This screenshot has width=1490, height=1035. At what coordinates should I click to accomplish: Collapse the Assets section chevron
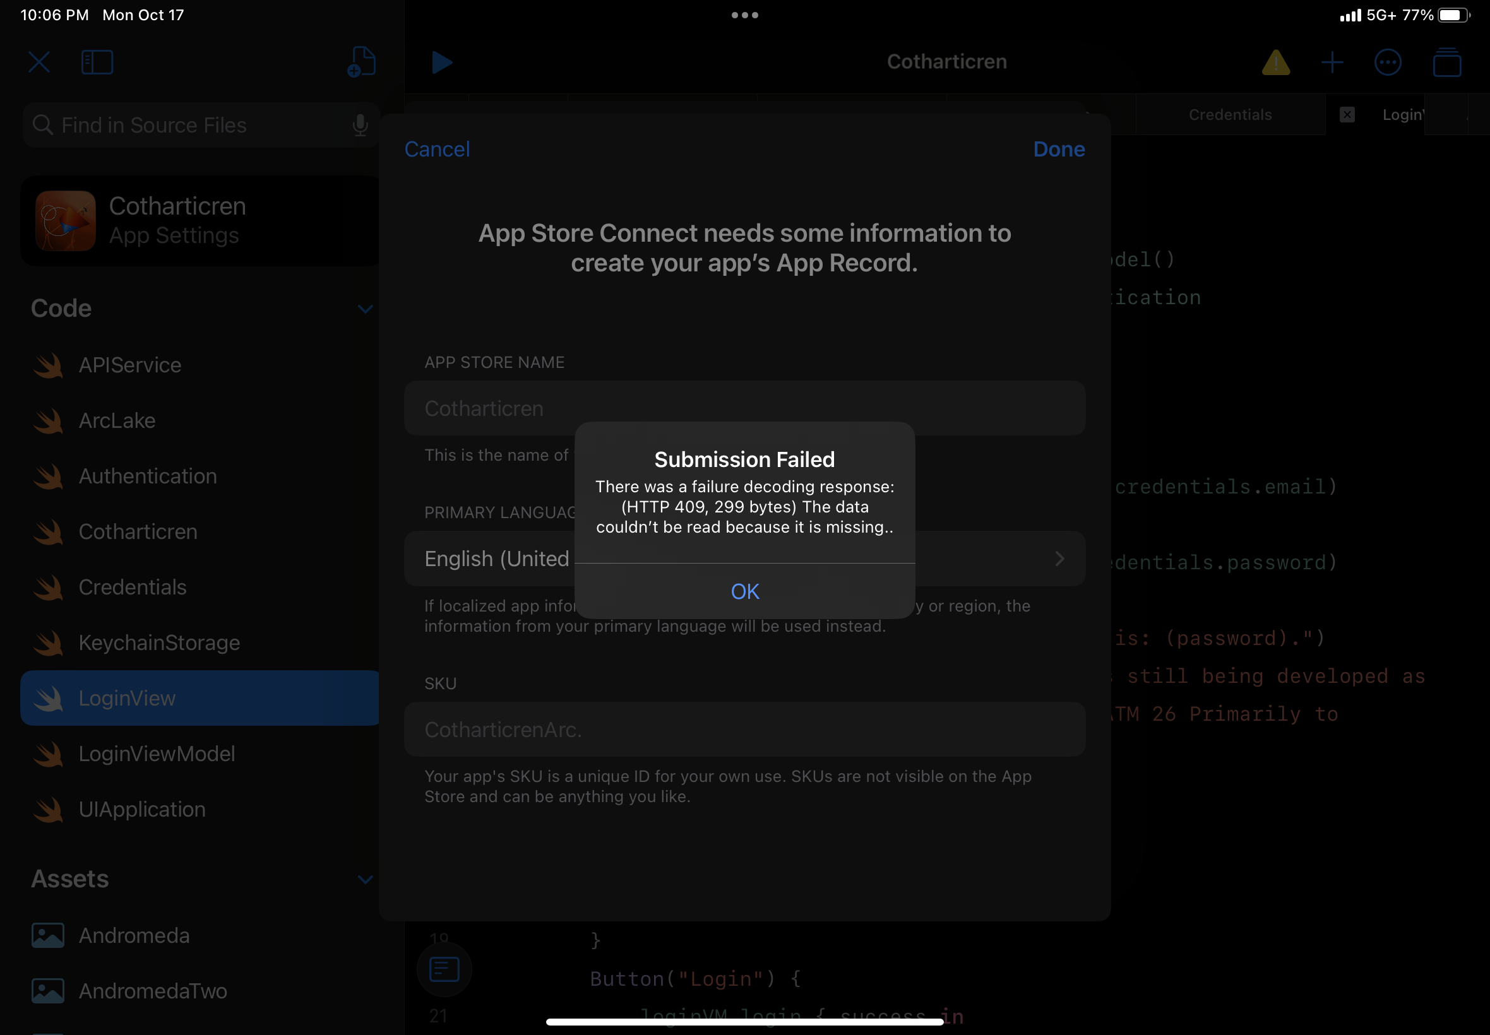pyautogui.click(x=365, y=879)
